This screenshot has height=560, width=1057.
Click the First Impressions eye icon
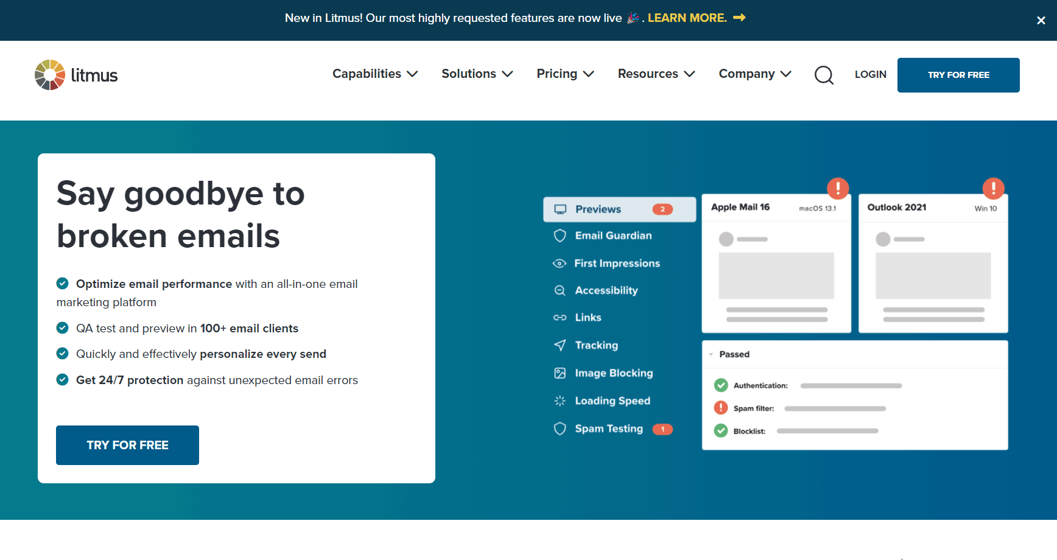pyautogui.click(x=560, y=264)
